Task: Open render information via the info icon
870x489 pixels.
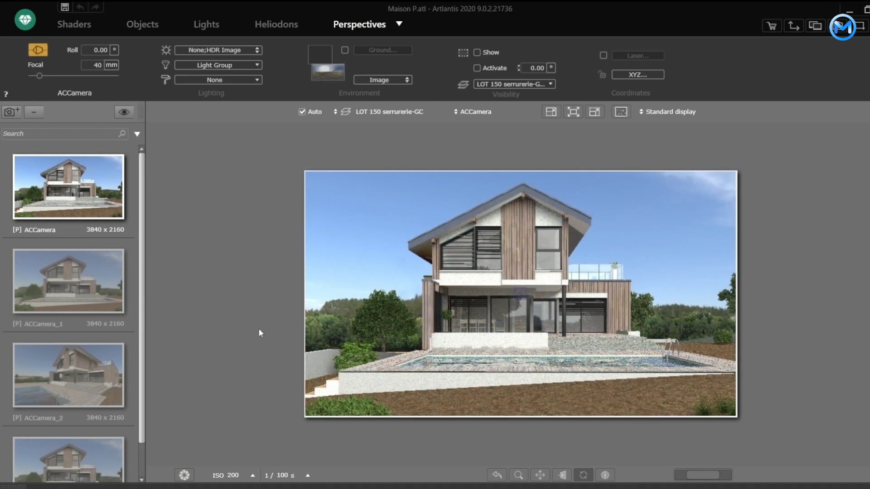Action: 605,475
